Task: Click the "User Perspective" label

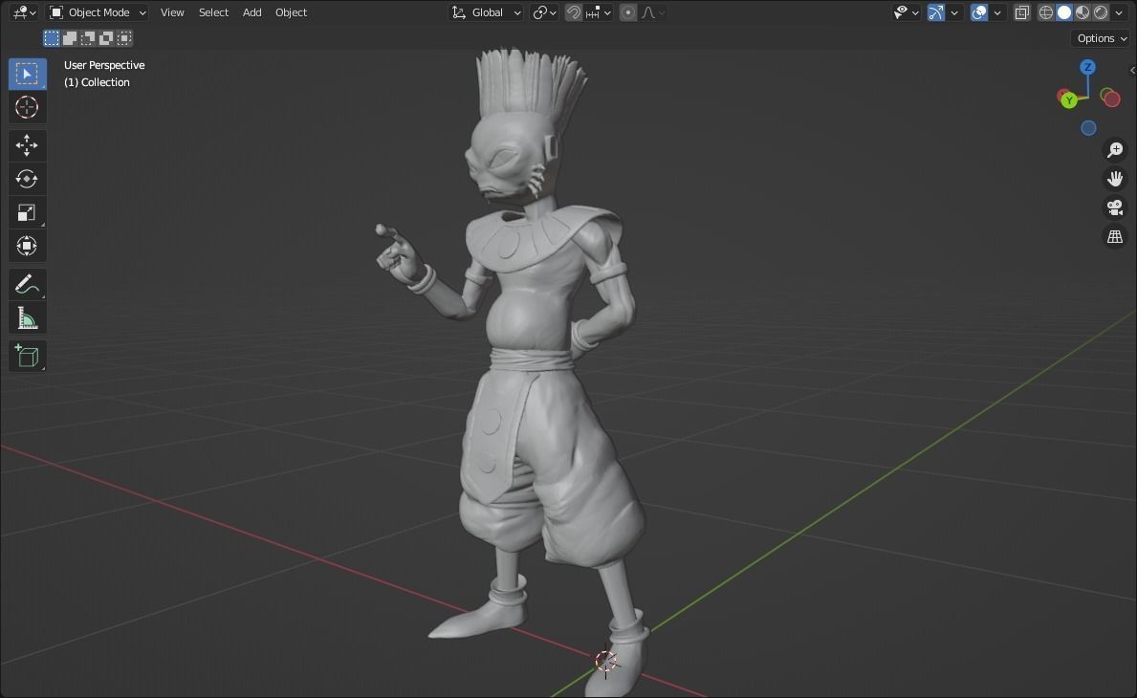Action: pos(104,65)
